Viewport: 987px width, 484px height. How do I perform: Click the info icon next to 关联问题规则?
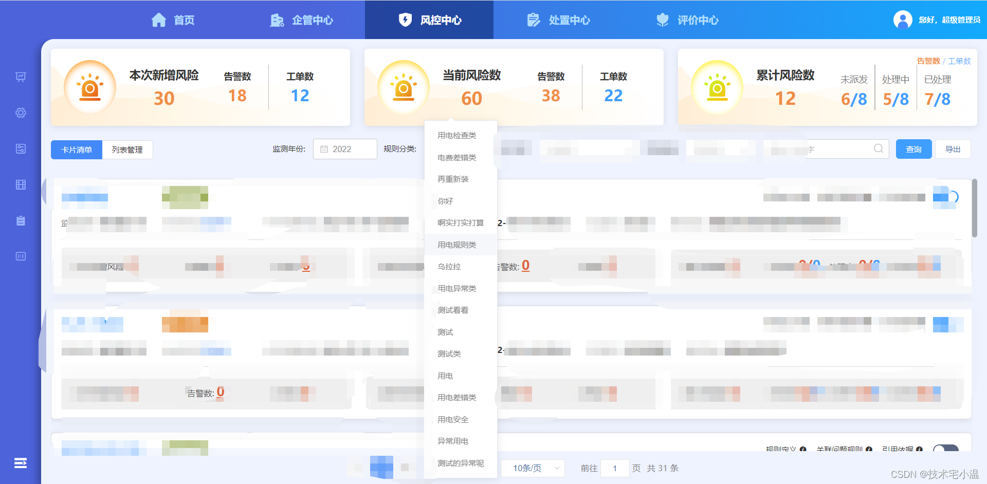[869, 449]
